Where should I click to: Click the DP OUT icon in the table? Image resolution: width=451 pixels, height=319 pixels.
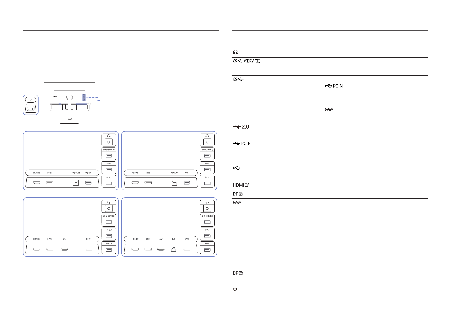point(238,273)
